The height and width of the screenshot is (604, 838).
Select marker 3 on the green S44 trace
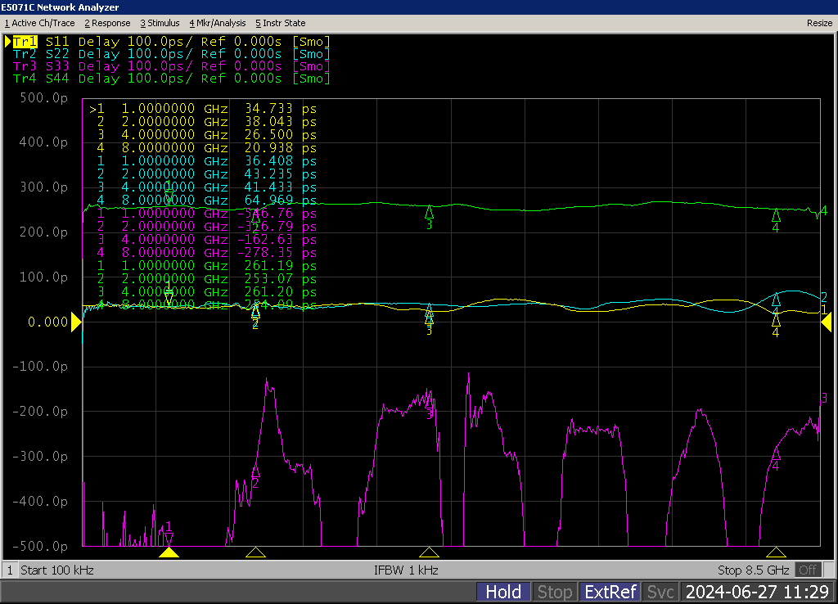[x=428, y=213]
